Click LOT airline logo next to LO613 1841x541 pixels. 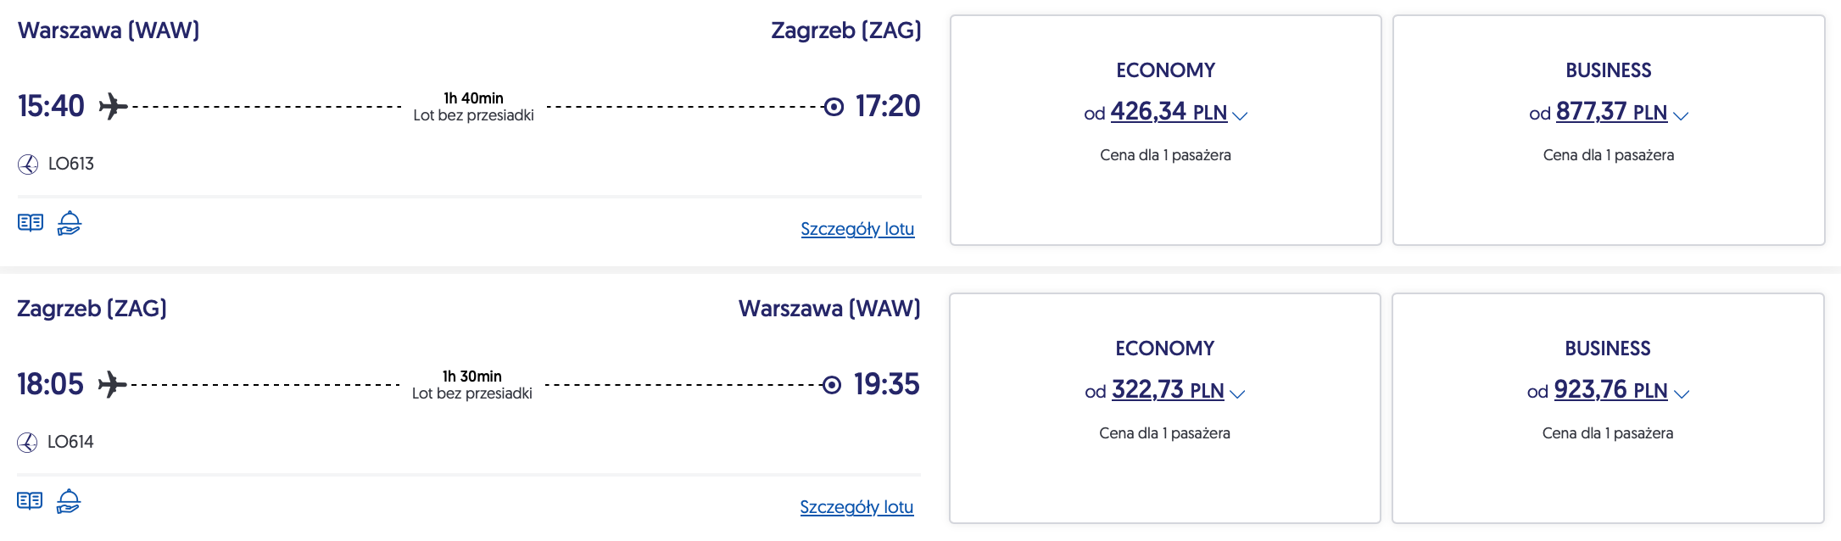click(x=28, y=165)
